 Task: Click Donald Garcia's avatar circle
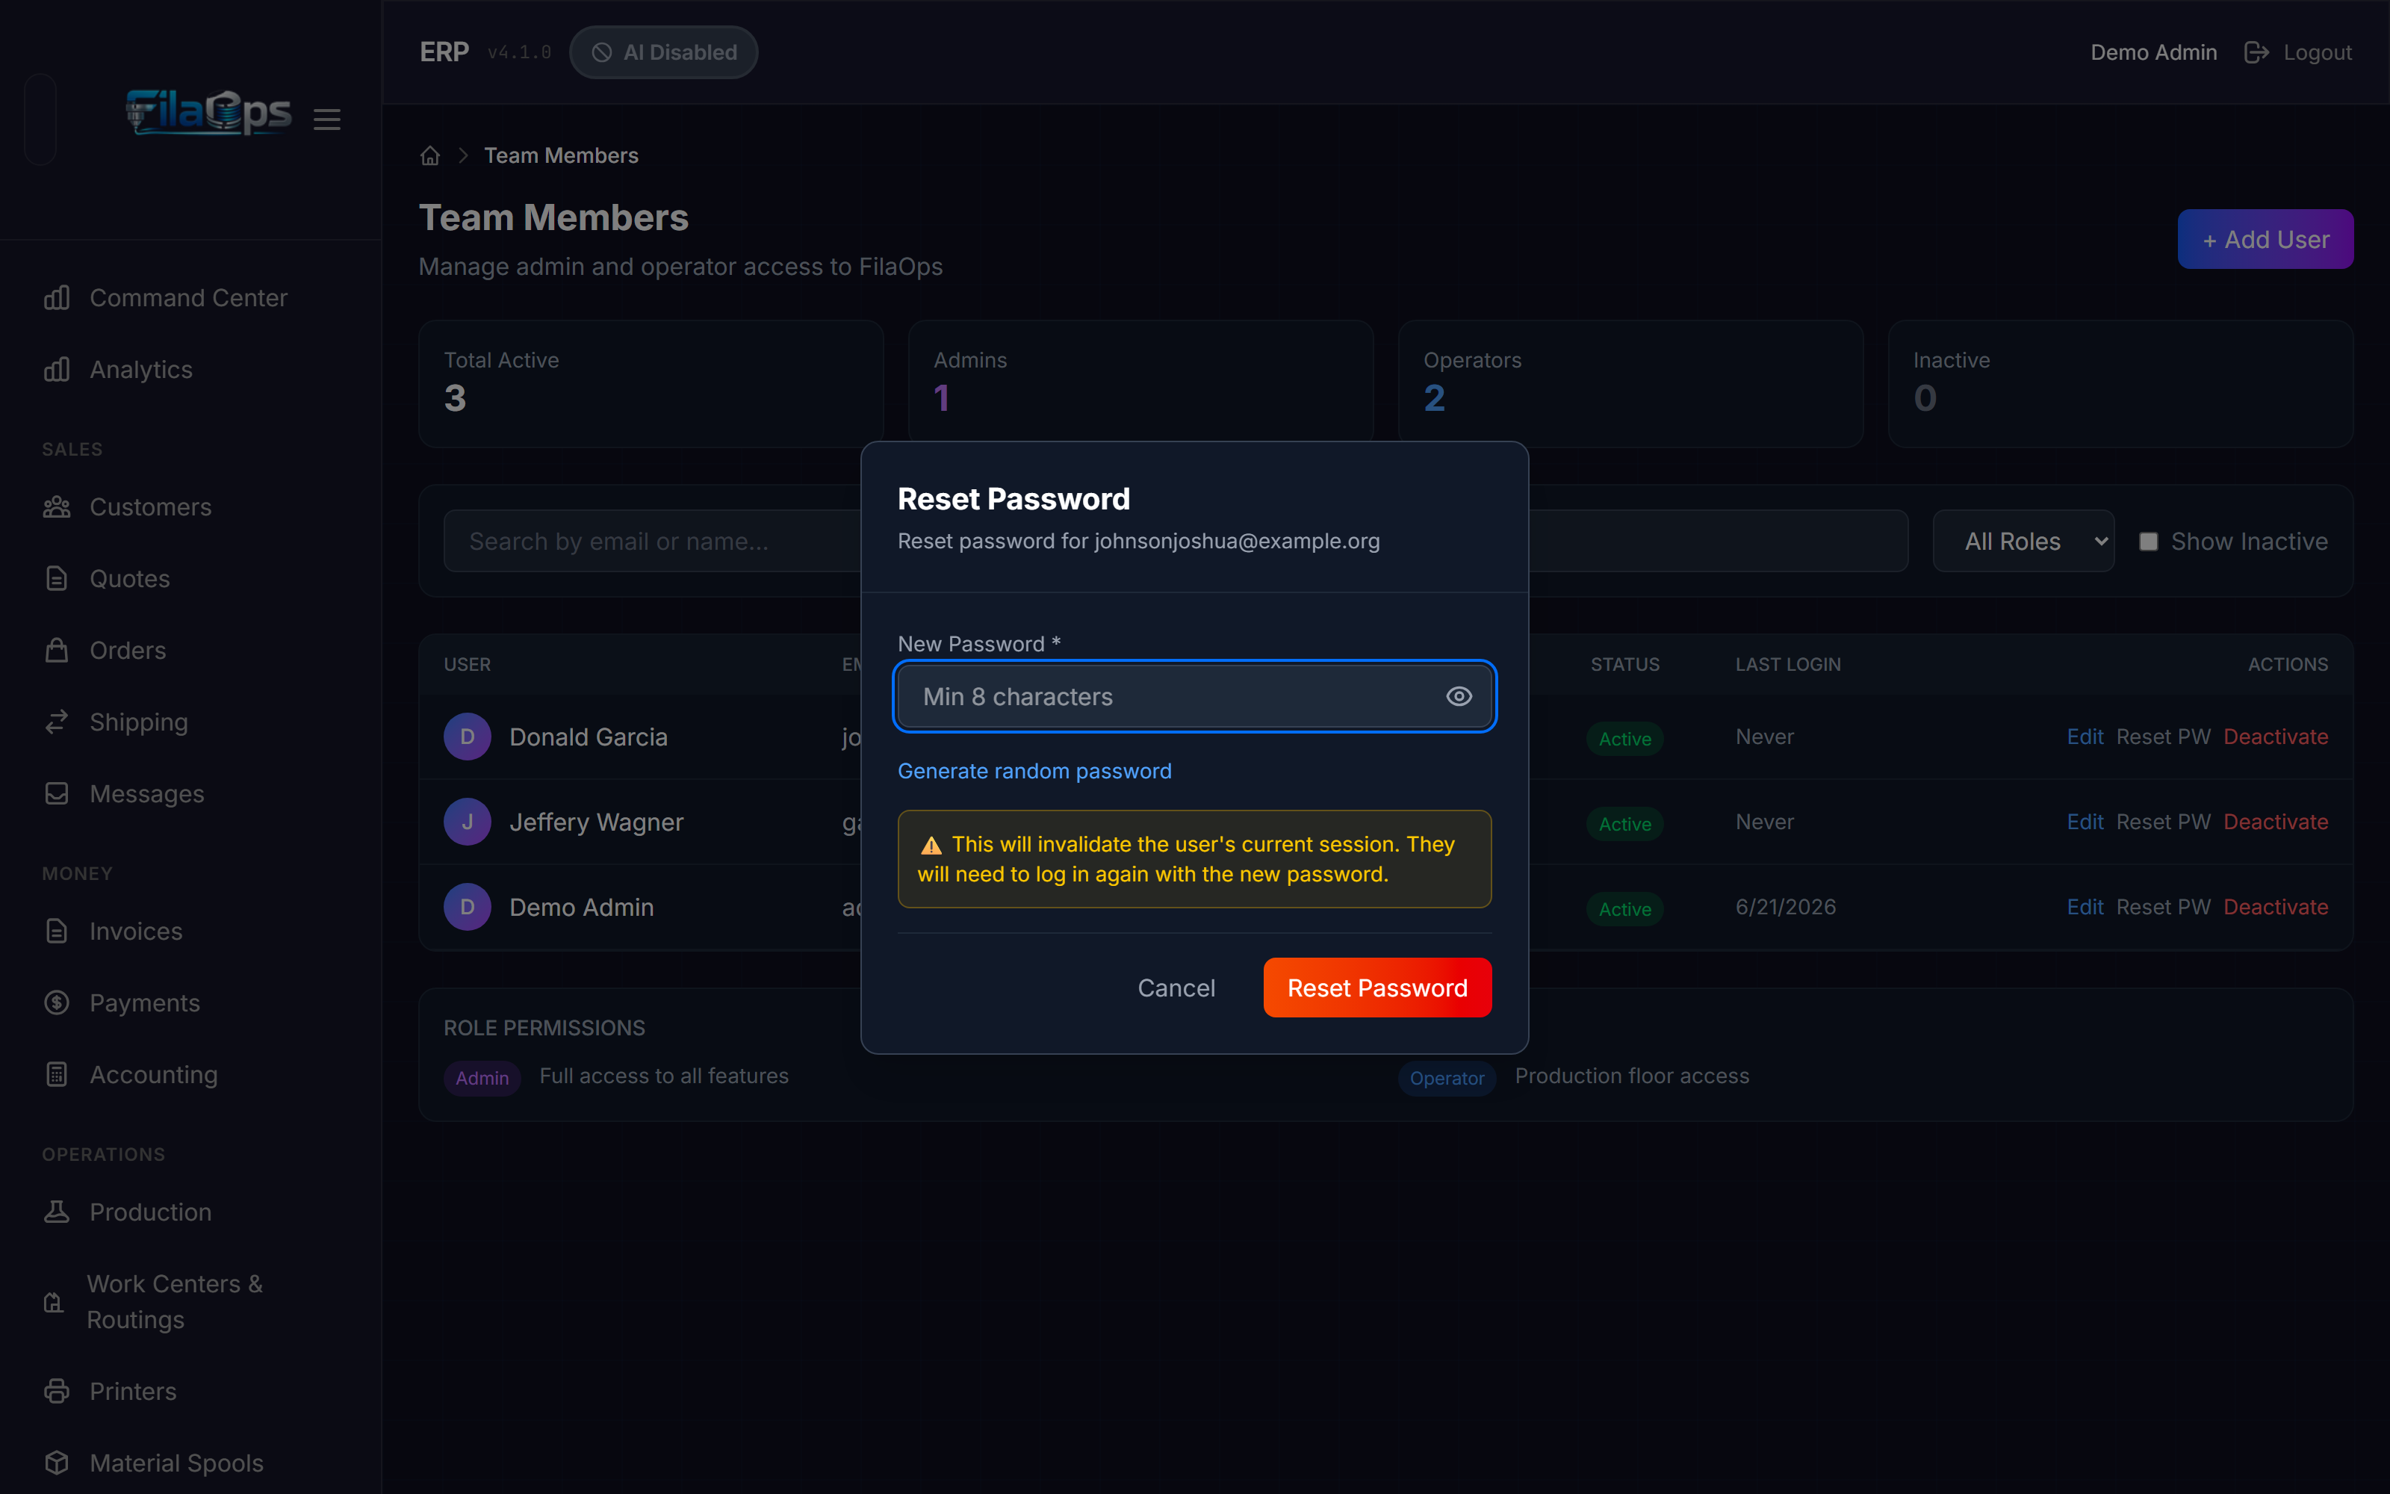pos(467,737)
